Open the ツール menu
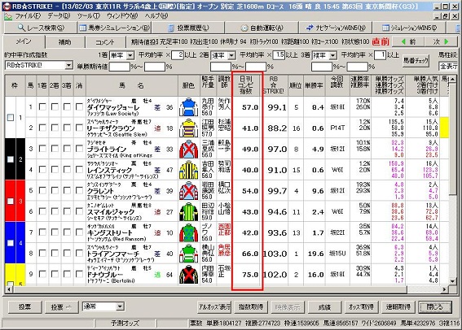Image resolution: width=462 pixels, height=330 pixels. tap(89, 16)
